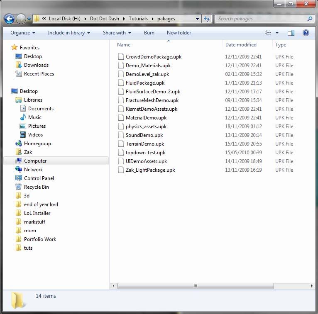Select file Zak_LightPackage.upk
Screen dimensions: 318x314
[x=150, y=170]
